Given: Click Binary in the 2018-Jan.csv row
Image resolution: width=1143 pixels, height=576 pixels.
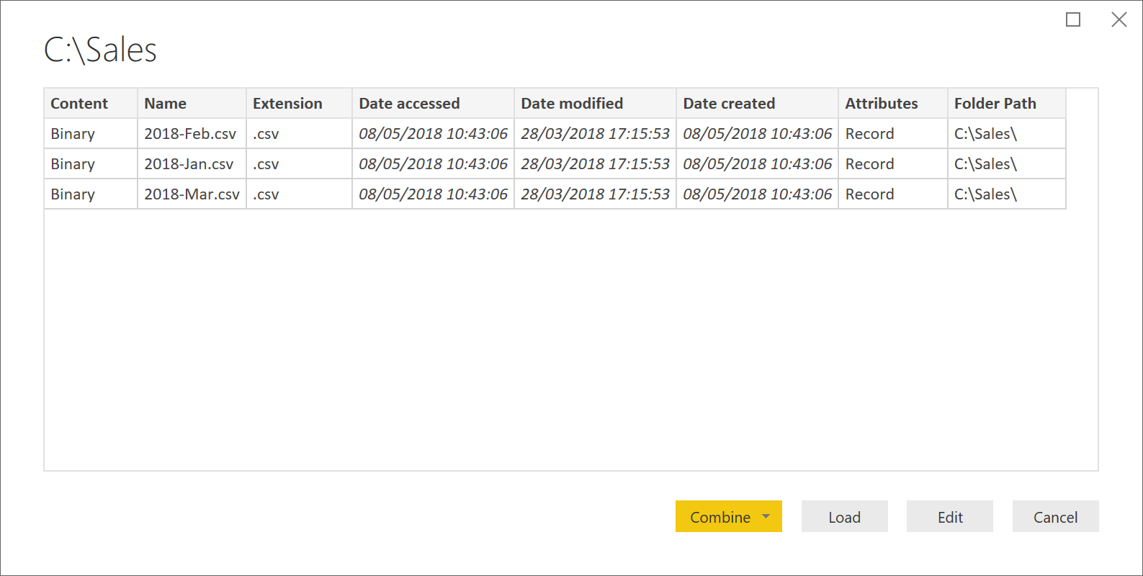Looking at the screenshot, I should (73, 164).
